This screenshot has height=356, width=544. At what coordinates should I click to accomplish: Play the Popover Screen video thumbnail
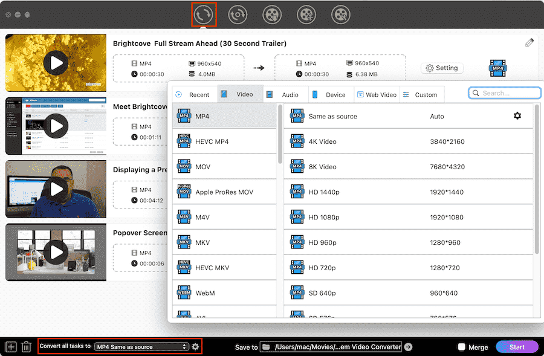point(56,252)
